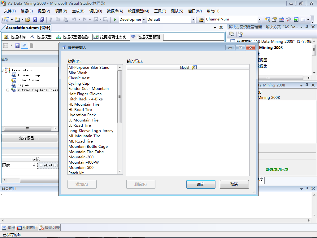Click the key column list scrollbar thumb

120,97
